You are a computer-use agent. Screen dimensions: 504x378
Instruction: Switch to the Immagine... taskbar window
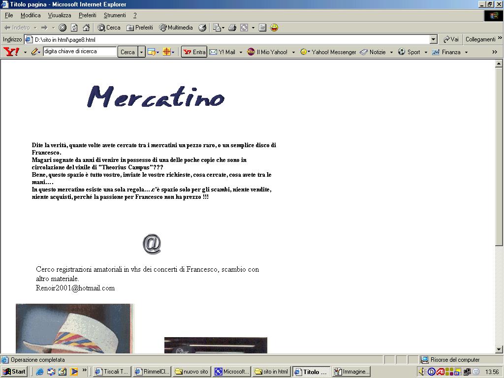click(x=351, y=372)
